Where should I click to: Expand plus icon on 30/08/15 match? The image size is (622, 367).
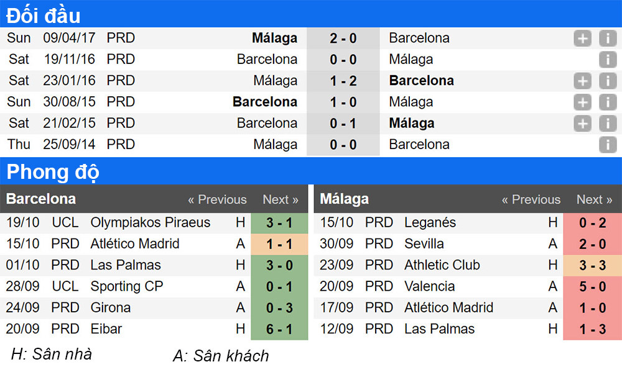(x=582, y=102)
